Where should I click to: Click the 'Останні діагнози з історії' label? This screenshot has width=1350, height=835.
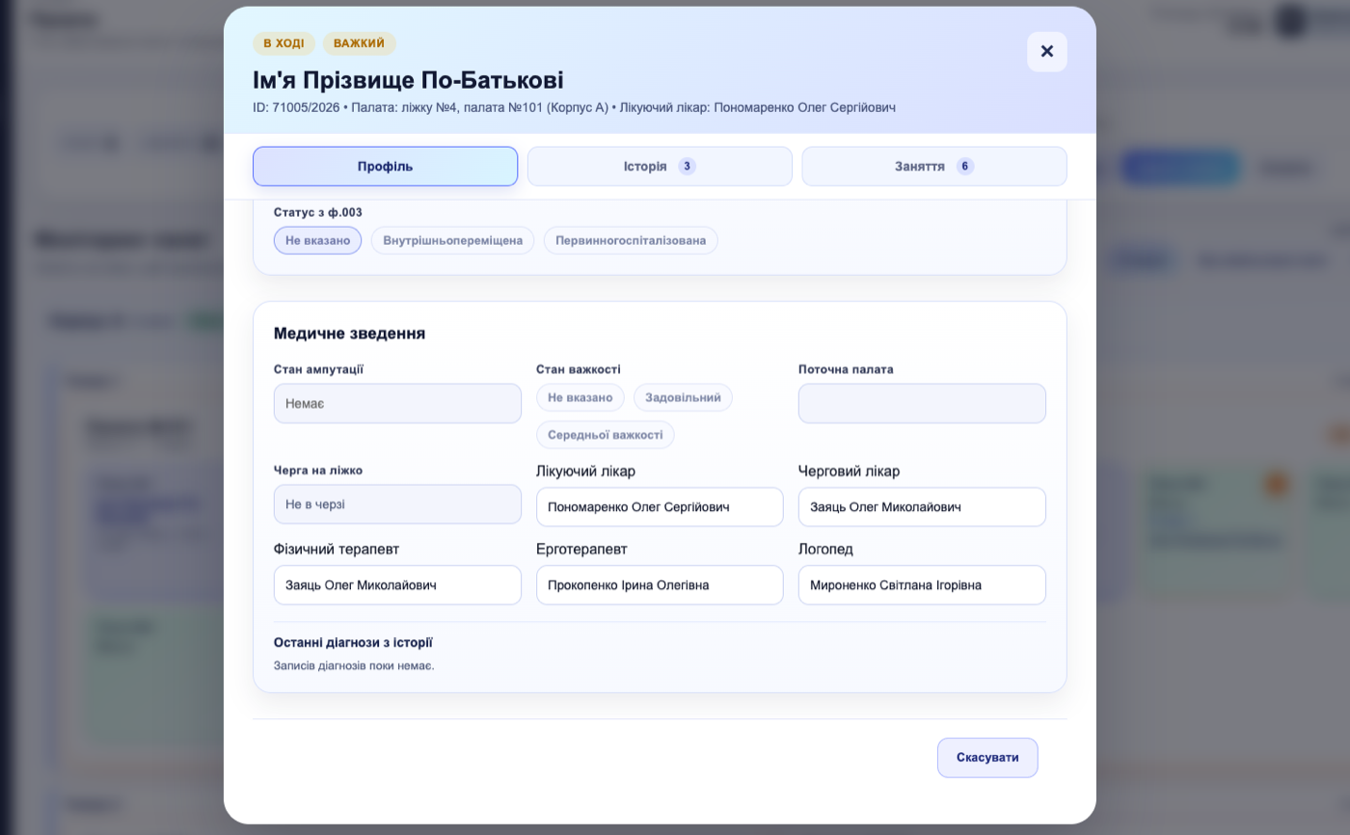(x=353, y=642)
